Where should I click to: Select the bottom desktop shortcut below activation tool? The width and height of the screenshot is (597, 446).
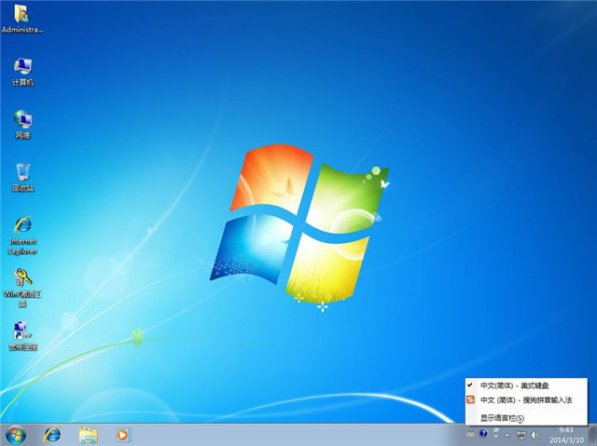tap(22, 332)
